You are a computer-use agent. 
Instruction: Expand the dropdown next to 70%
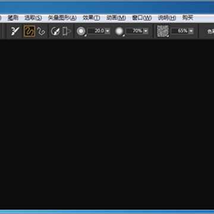(x=146, y=31)
